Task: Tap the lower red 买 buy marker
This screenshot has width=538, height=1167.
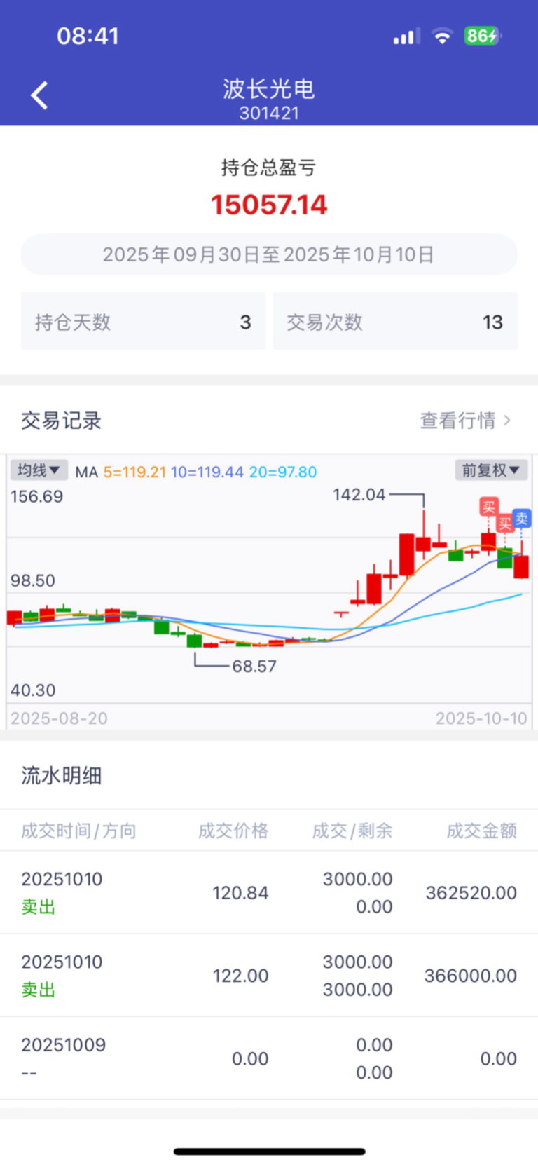Action: [x=505, y=524]
